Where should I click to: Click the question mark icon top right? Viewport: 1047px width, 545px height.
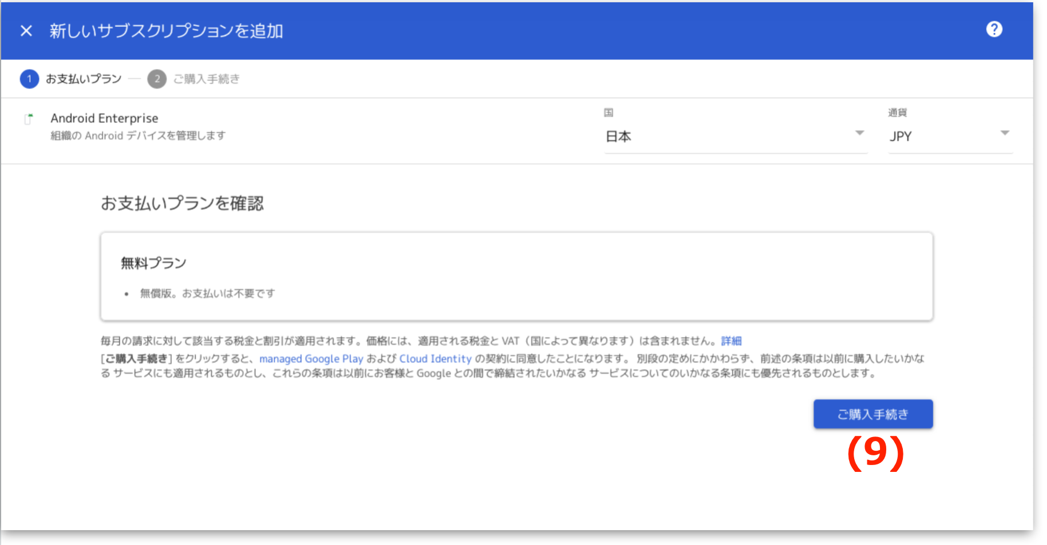point(995,29)
